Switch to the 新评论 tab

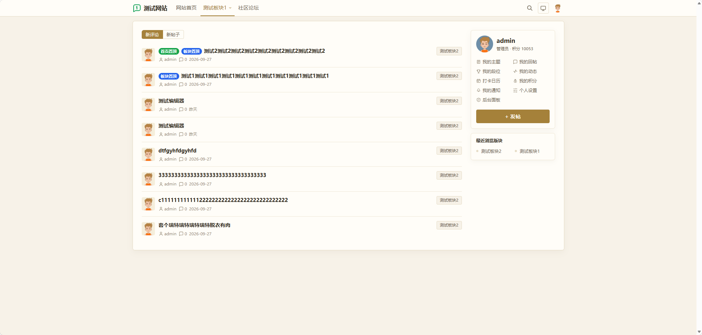pos(152,34)
